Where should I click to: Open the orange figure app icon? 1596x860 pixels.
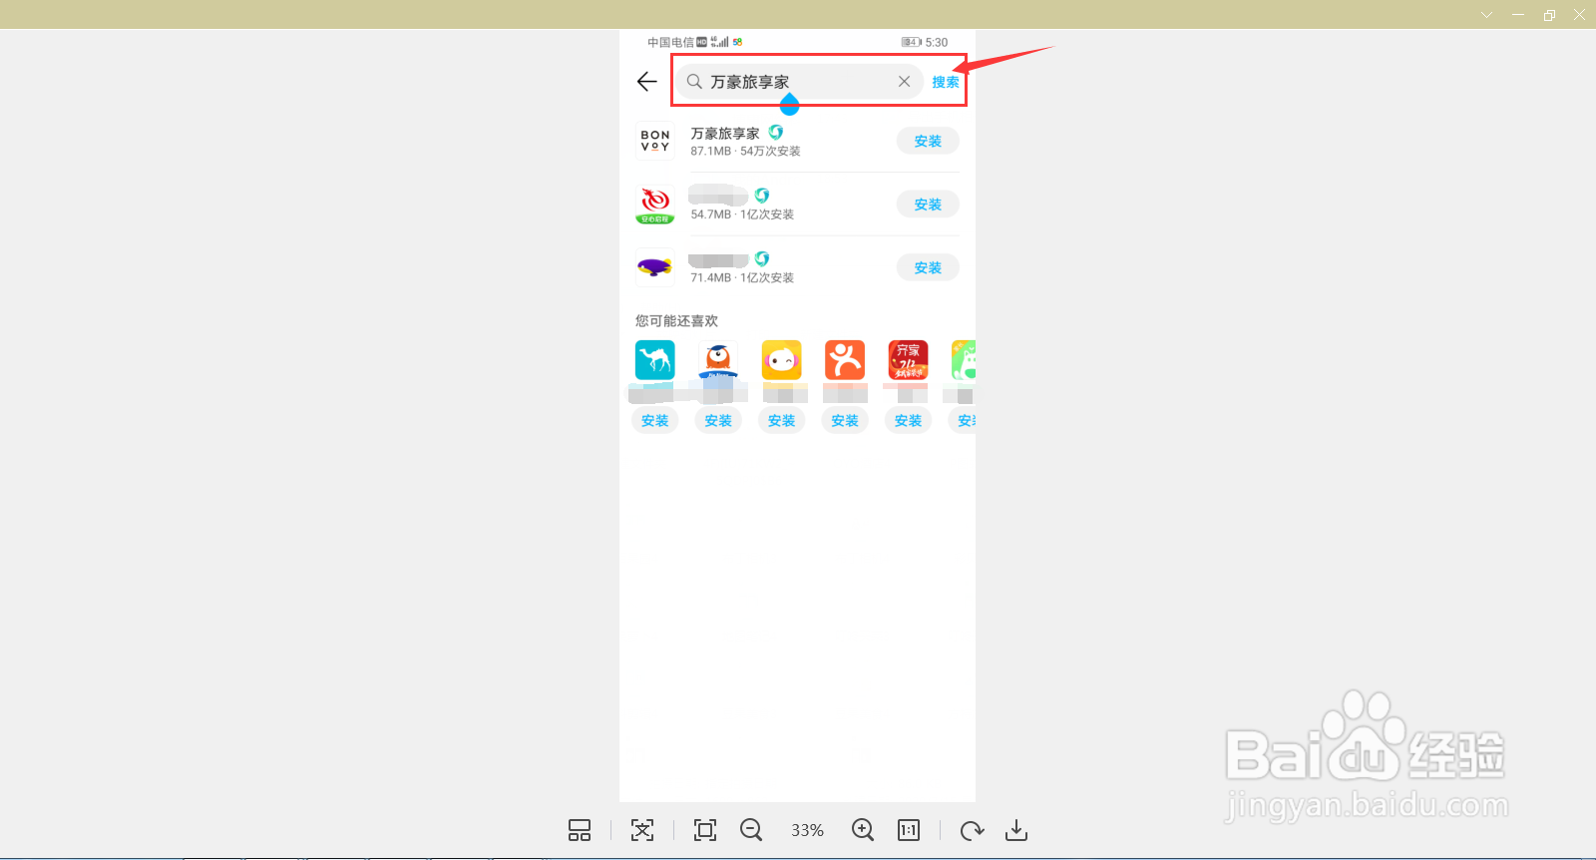pos(845,360)
